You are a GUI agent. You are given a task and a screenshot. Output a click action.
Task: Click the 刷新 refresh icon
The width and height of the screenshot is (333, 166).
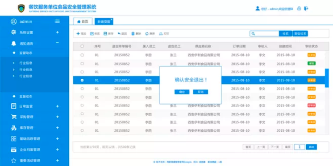coord(147,34)
